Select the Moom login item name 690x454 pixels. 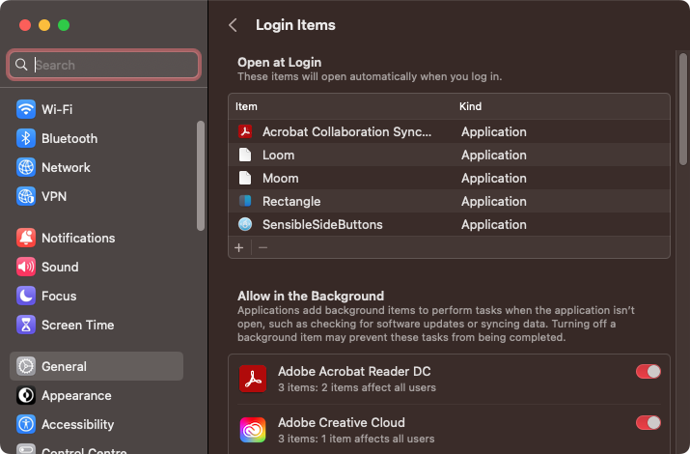[x=280, y=179]
